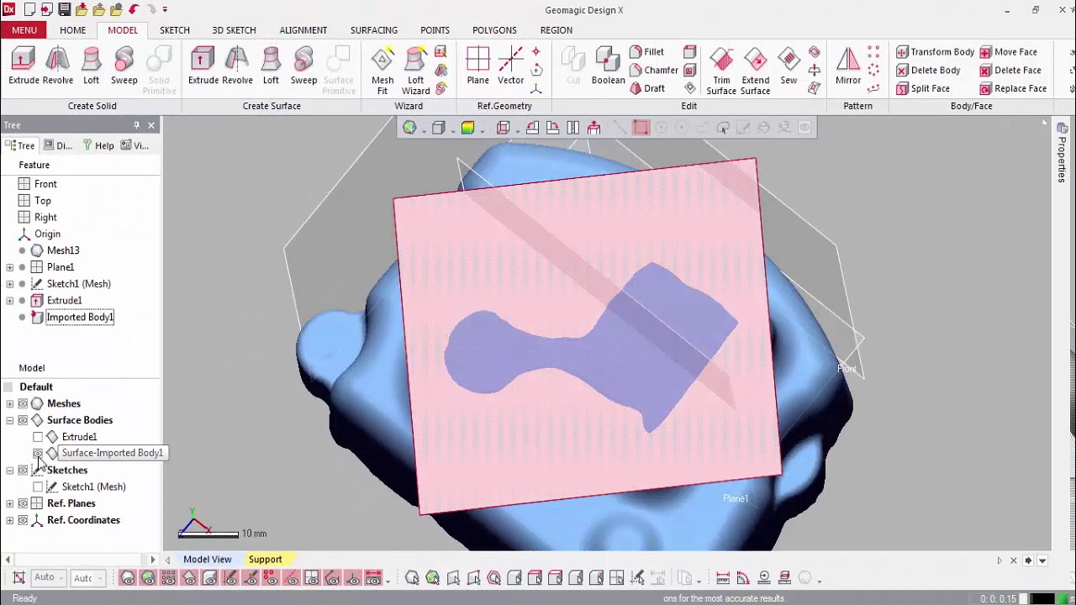This screenshot has height=605, width=1076.
Task: Apply a Draft edit
Action: [x=647, y=89]
